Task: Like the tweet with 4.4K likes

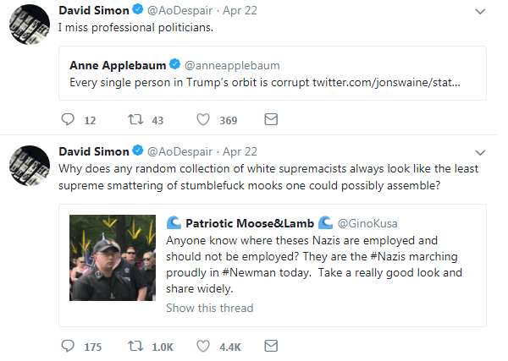Action: (203, 346)
